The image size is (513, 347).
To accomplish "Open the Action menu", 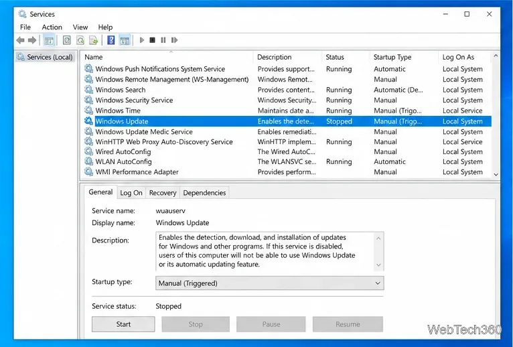I will (x=52, y=27).
